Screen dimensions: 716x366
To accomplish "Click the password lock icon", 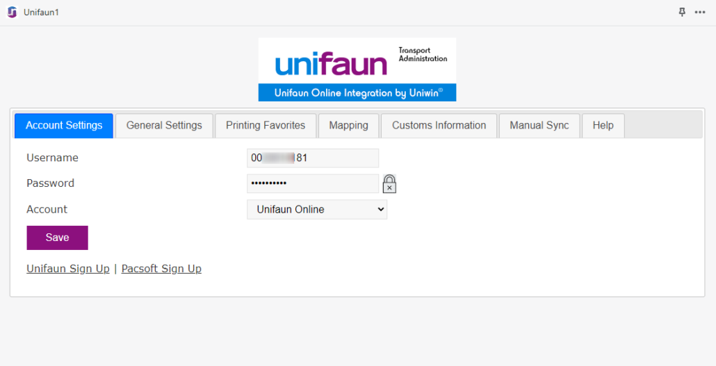I will click(389, 183).
